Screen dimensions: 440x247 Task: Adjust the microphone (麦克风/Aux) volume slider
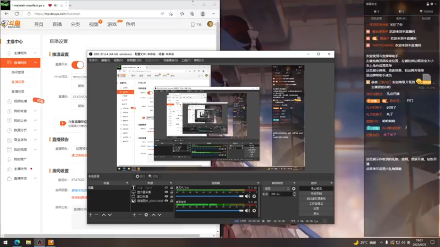click(x=210, y=197)
